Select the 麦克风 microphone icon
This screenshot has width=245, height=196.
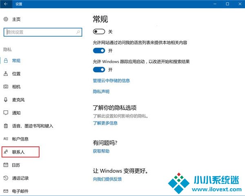[6, 100]
